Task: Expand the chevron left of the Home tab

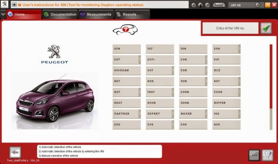Action: [3, 14]
